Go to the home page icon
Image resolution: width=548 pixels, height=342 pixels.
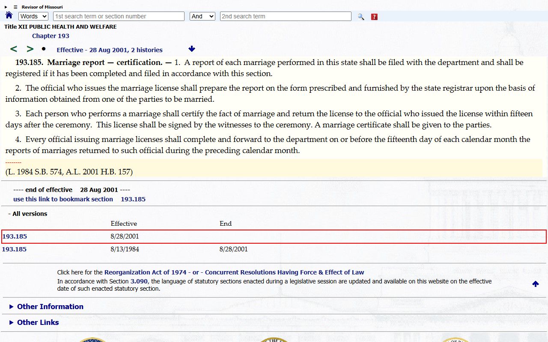coord(9,15)
